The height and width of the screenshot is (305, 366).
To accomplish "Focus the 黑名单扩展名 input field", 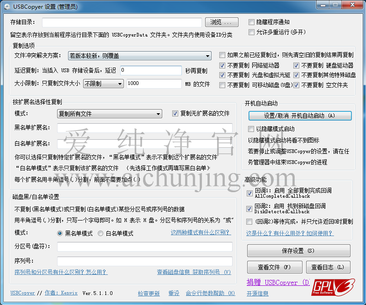I will pyautogui.click(x=145, y=128).
